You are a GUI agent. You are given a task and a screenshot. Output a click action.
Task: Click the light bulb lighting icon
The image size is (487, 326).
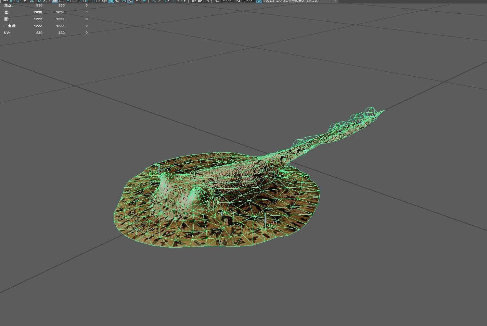coord(137,1)
